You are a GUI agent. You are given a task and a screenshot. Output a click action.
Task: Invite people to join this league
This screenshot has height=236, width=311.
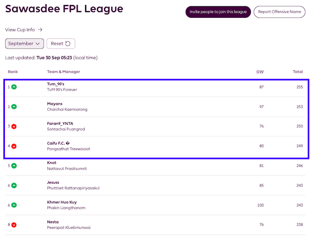(x=218, y=12)
